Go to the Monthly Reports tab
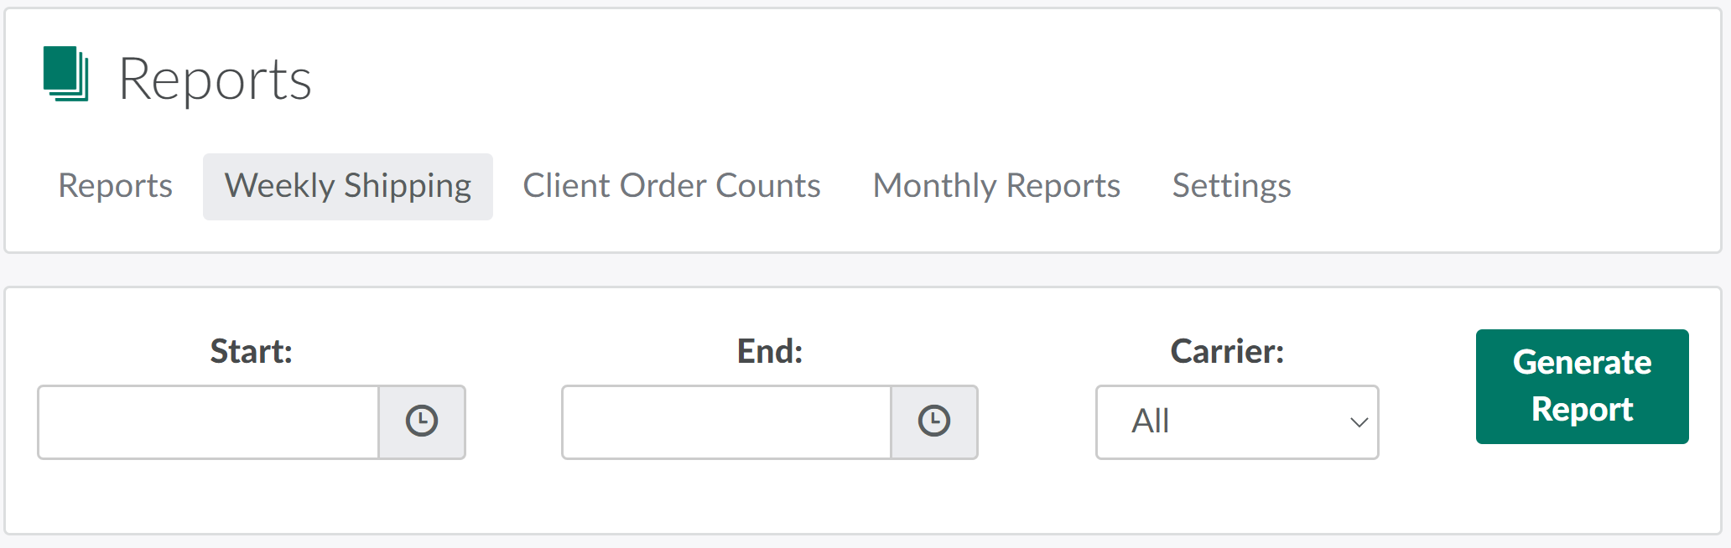The width and height of the screenshot is (1731, 548). (x=996, y=186)
